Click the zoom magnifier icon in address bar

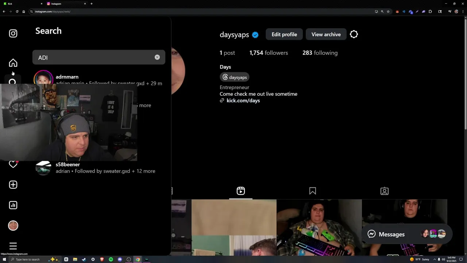pyautogui.click(x=382, y=11)
